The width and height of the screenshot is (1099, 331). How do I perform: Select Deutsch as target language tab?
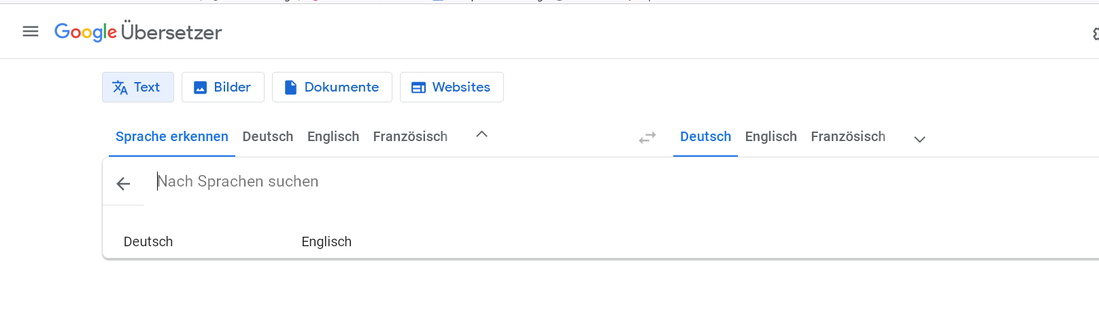[x=705, y=137]
